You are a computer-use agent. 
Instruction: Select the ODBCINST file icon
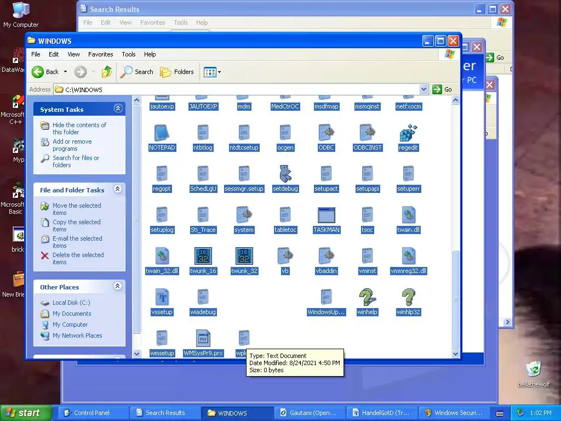[x=367, y=133]
